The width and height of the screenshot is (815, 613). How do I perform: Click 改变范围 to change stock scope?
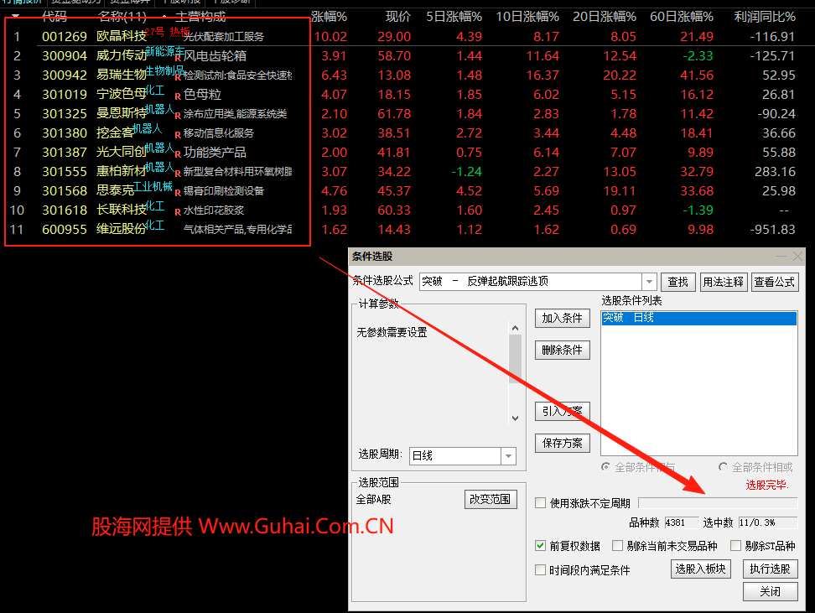point(491,499)
